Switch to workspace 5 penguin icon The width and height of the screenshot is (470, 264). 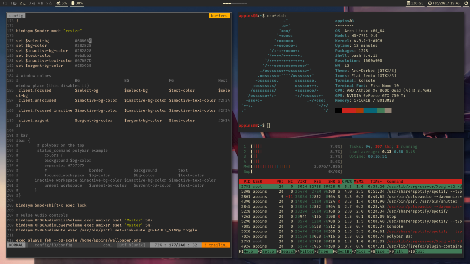pyautogui.click(x=49, y=3)
